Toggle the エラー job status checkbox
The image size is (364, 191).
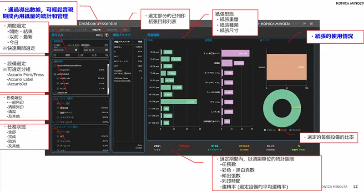58,150
